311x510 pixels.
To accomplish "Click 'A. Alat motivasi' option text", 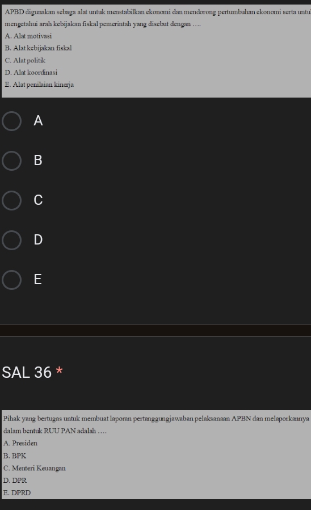I will coord(28,36).
